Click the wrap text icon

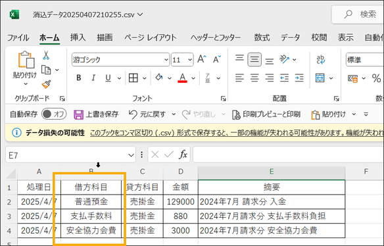point(321,59)
